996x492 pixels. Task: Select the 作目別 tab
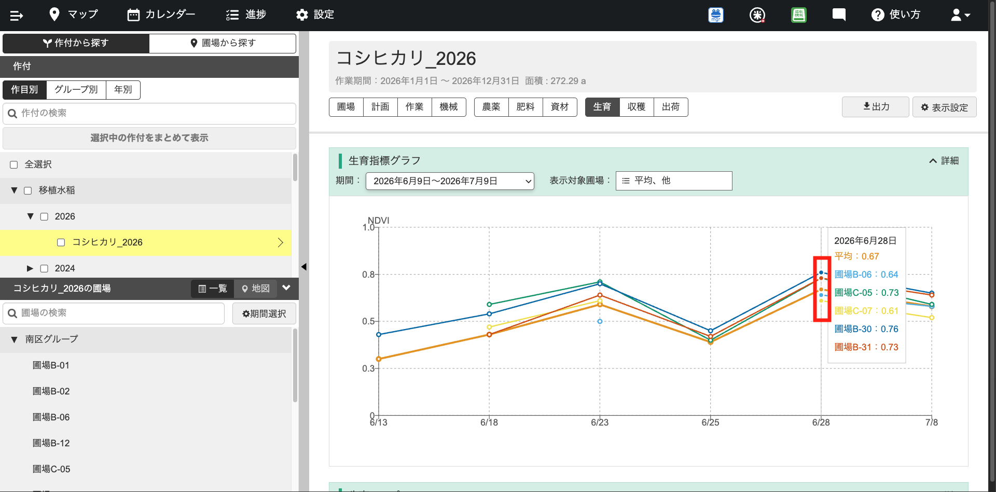[24, 90]
